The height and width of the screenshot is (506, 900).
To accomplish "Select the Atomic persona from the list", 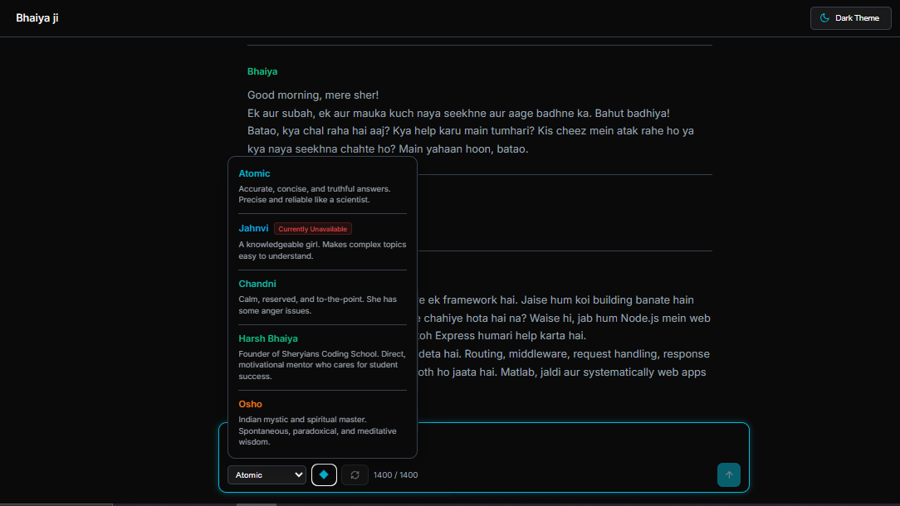I will pyautogui.click(x=254, y=173).
